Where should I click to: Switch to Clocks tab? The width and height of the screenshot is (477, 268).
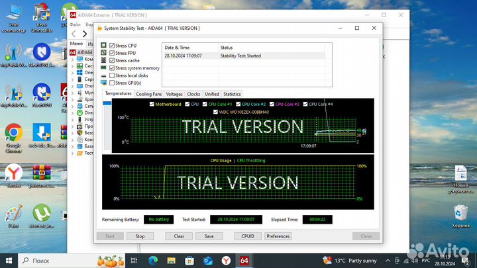[x=193, y=94]
